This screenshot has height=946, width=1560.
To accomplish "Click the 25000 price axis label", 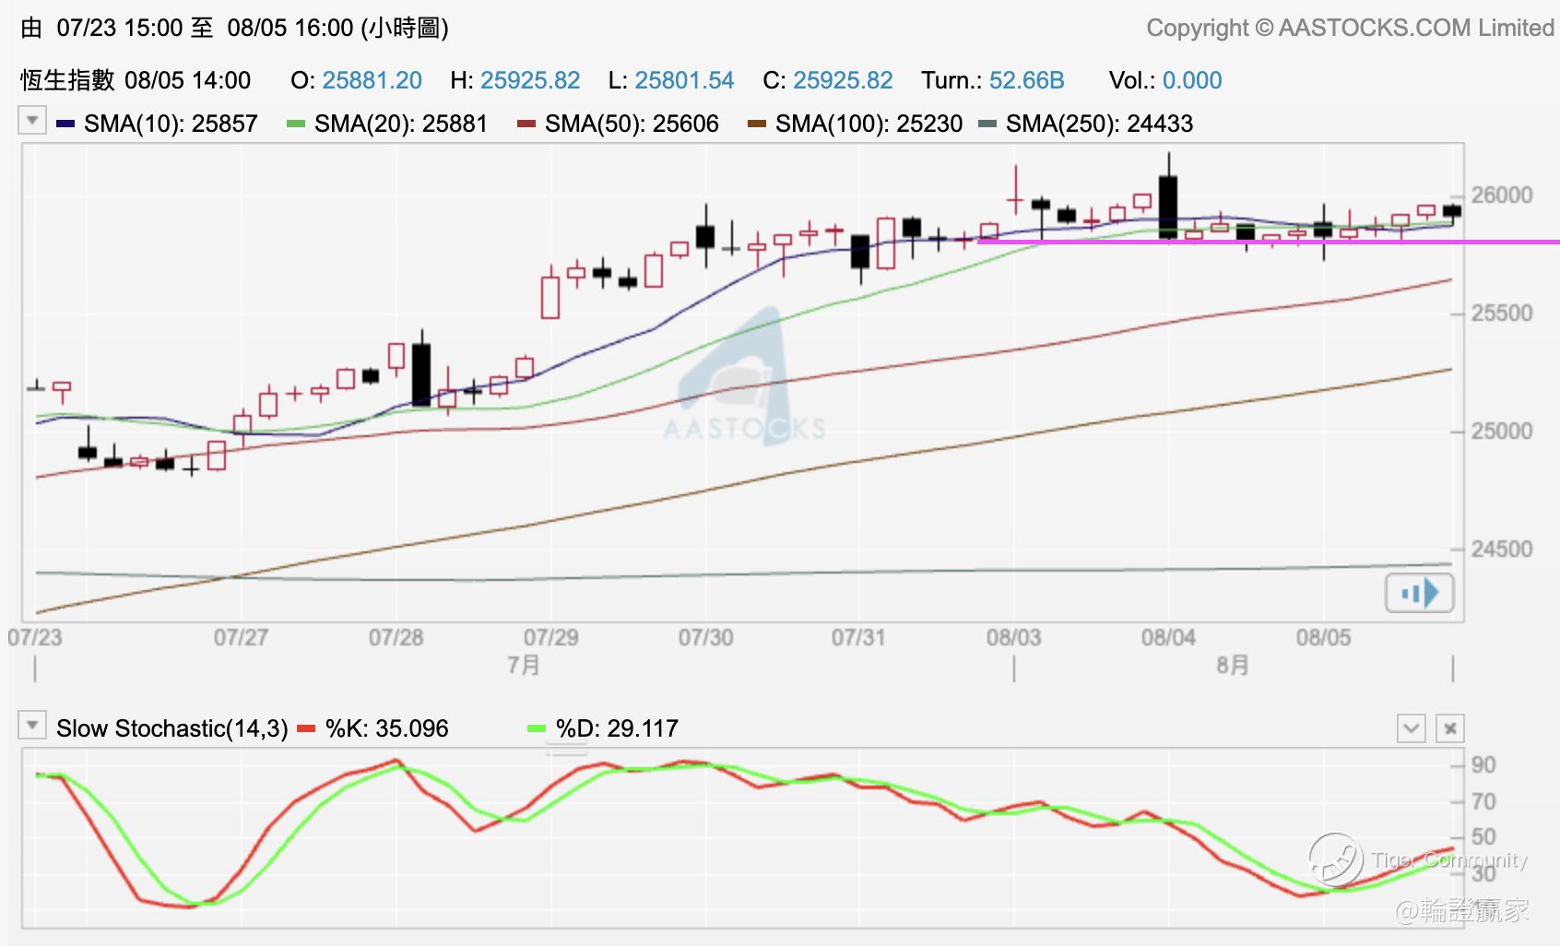I will click(x=1501, y=432).
